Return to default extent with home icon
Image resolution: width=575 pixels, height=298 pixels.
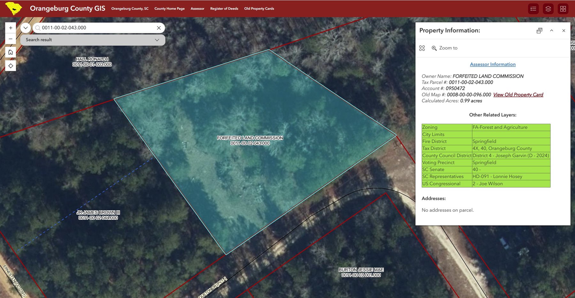(x=11, y=52)
